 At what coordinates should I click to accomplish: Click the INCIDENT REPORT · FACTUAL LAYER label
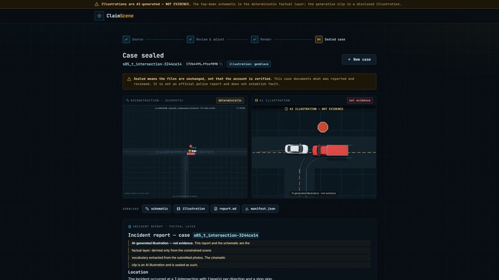(x=164, y=227)
